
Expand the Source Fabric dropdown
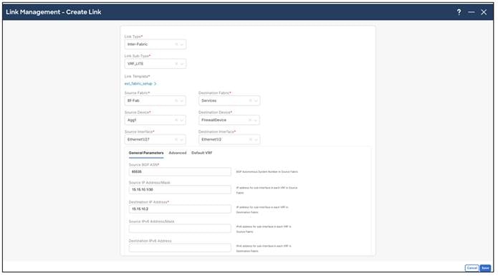point(182,100)
